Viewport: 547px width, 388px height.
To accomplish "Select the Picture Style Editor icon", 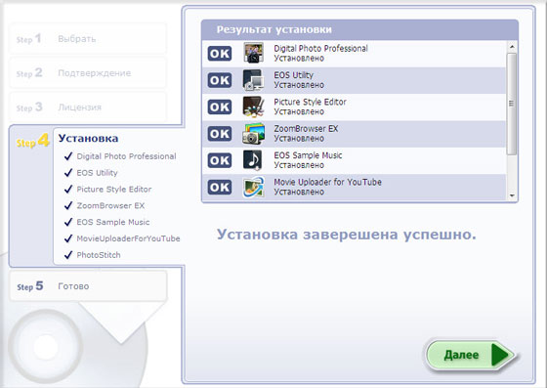I will pos(254,107).
